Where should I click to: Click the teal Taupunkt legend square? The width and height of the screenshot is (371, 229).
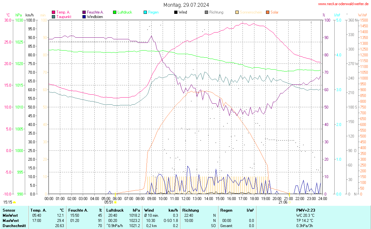tap(53, 17)
